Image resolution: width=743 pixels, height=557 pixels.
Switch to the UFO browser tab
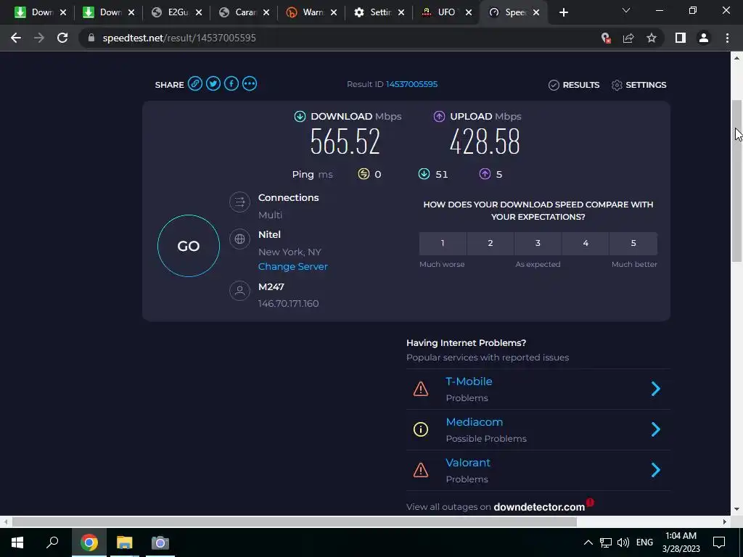tap(447, 12)
